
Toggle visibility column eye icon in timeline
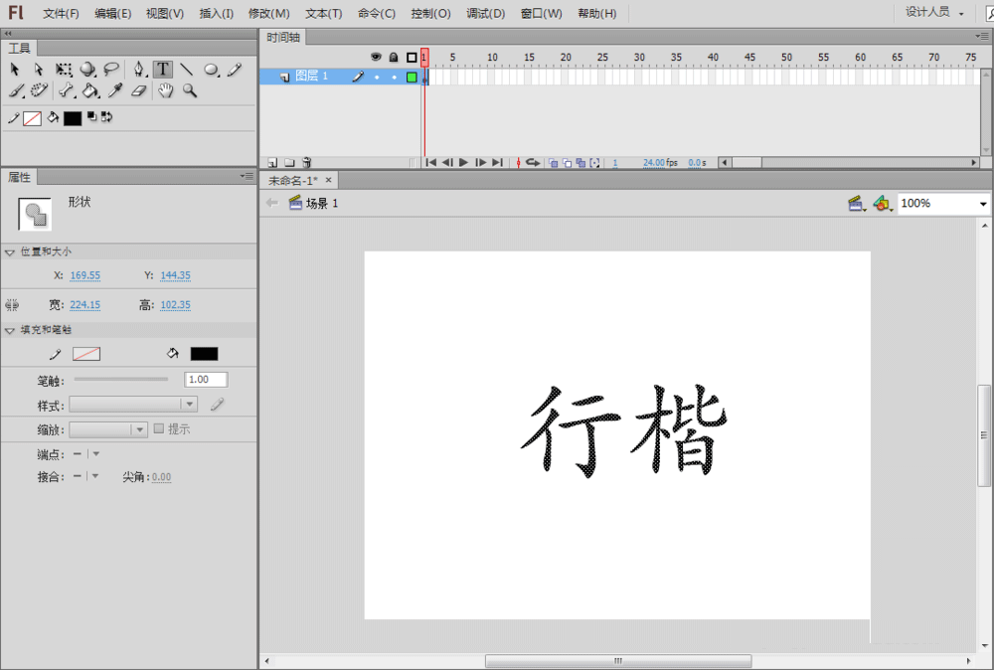coord(376,58)
